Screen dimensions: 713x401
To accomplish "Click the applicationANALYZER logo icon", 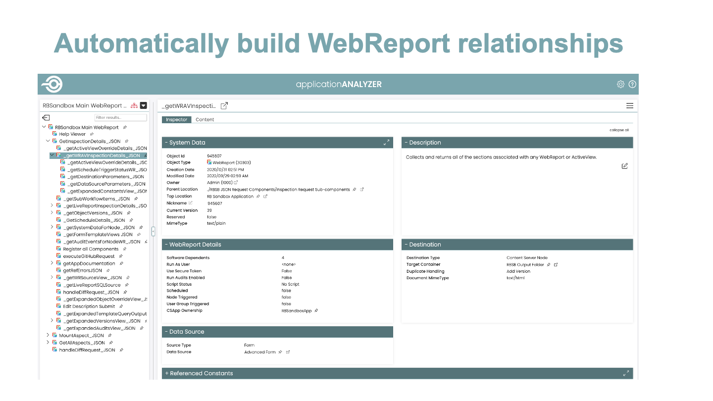I will pos(52,84).
